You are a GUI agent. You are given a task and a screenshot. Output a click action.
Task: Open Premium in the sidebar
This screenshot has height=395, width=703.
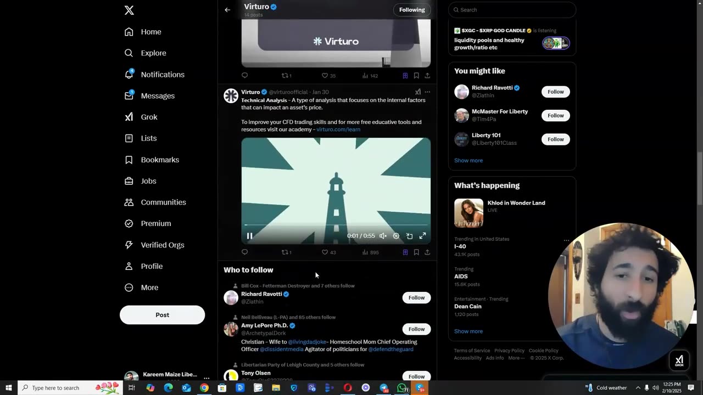coord(148,224)
